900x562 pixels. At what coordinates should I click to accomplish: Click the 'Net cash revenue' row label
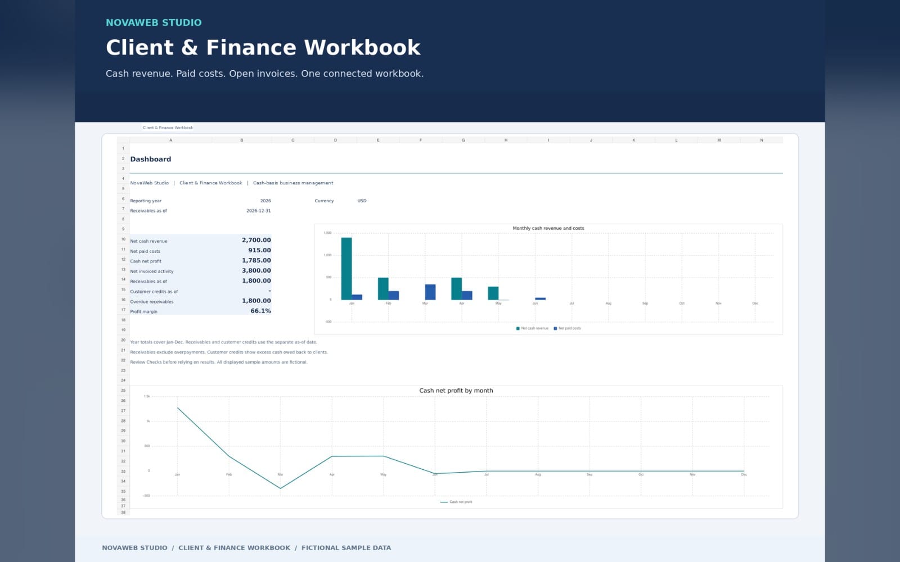148,241
